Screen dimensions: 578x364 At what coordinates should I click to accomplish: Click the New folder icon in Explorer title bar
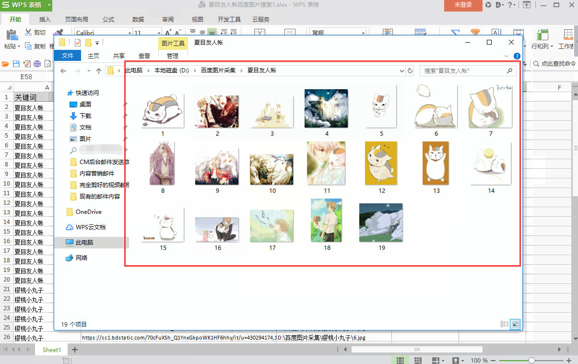pyautogui.click(x=88, y=43)
